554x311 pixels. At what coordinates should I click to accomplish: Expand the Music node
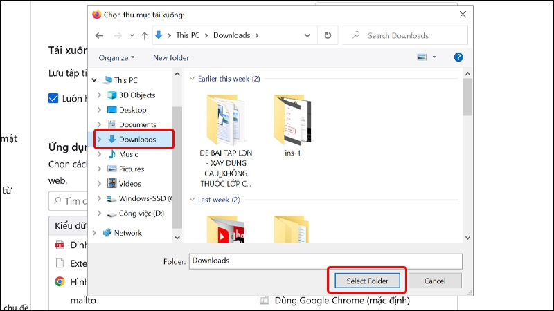click(99, 154)
